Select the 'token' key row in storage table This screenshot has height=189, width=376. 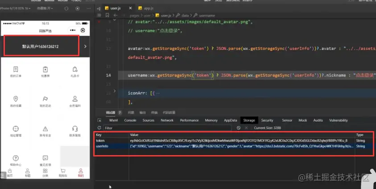(x=234, y=140)
